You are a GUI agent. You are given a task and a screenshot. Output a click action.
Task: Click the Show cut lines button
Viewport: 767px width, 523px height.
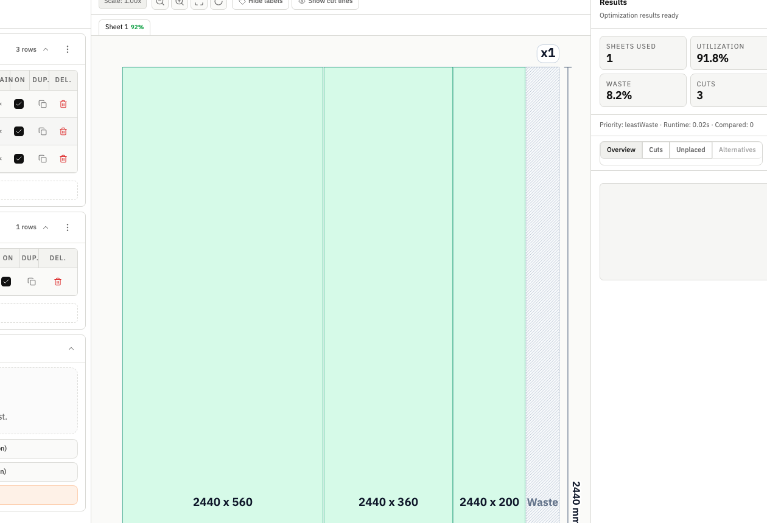click(325, 2)
